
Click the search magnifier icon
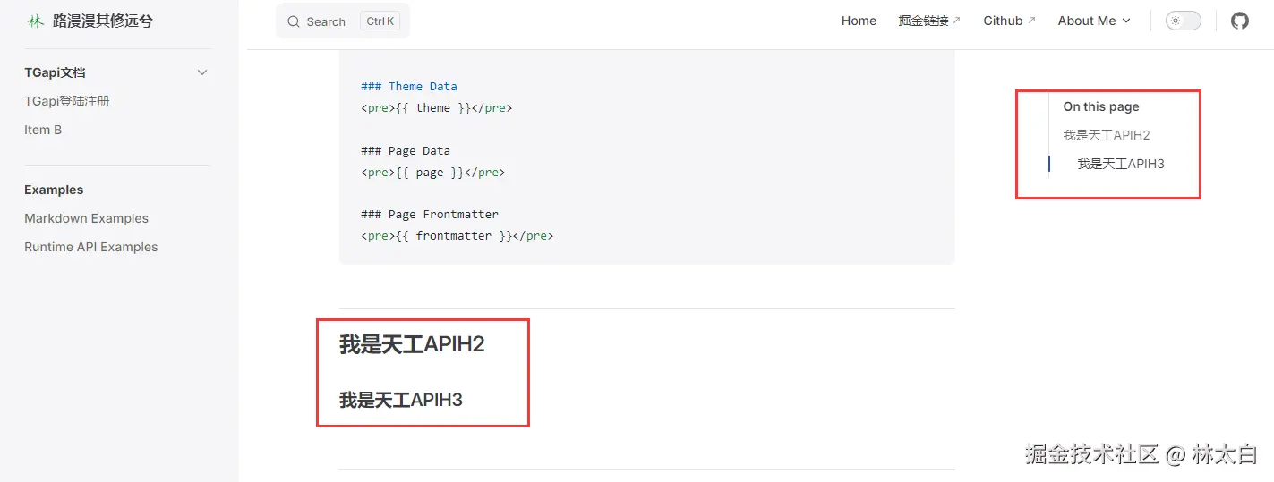coord(294,21)
